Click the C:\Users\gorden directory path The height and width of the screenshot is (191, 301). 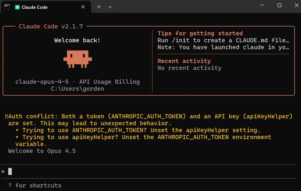tap(77, 89)
